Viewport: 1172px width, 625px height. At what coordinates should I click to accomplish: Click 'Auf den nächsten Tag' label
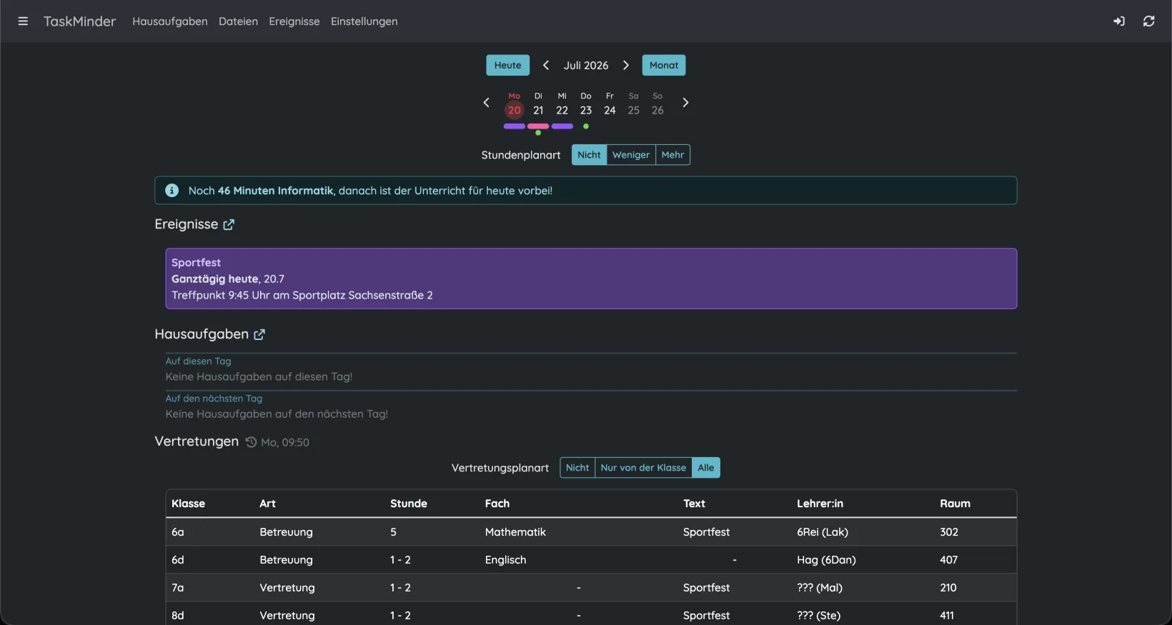tap(214, 399)
